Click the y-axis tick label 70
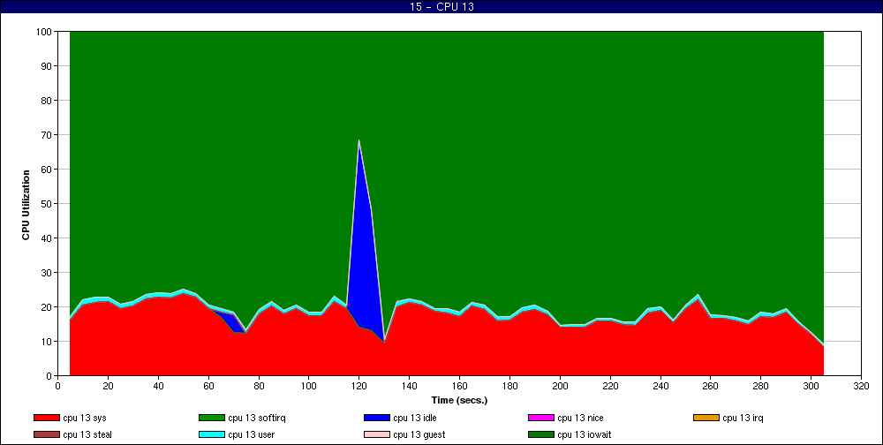 47,135
